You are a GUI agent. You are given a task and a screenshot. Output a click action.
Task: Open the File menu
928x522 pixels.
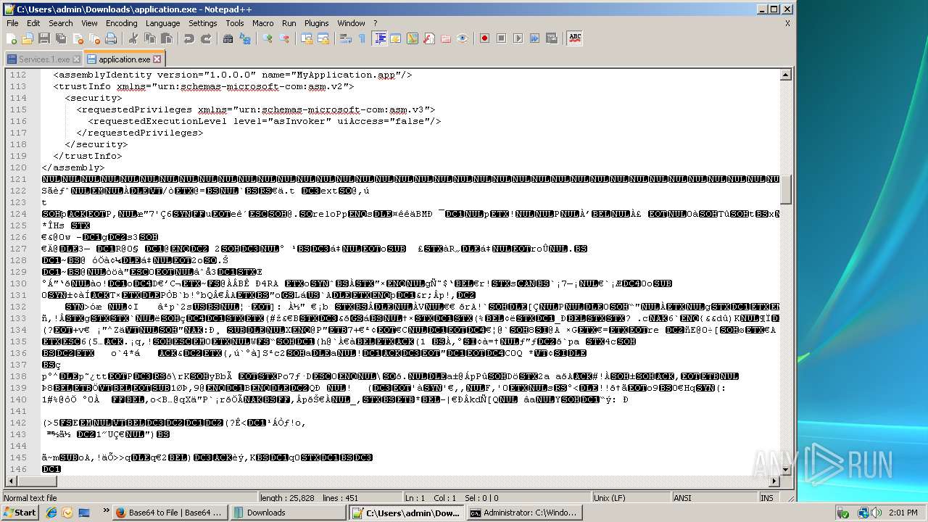[12, 23]
